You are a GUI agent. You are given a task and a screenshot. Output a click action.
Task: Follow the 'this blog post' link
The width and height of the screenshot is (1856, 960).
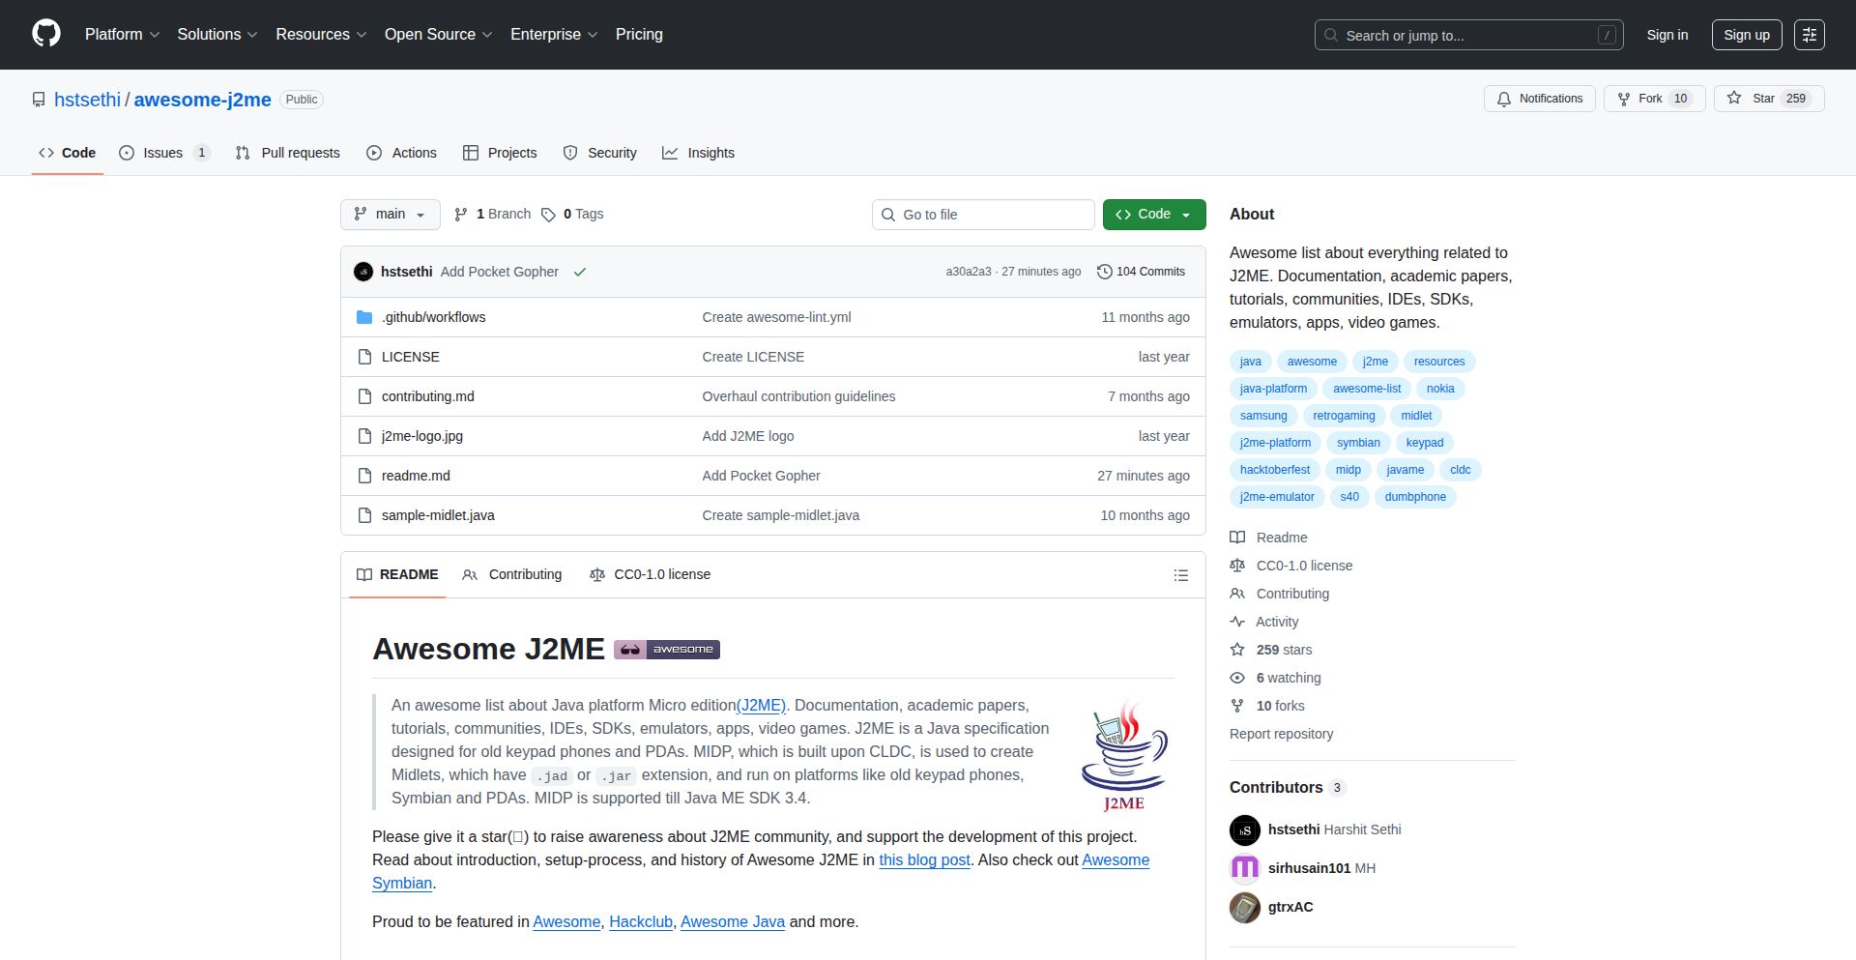point(924,860)
